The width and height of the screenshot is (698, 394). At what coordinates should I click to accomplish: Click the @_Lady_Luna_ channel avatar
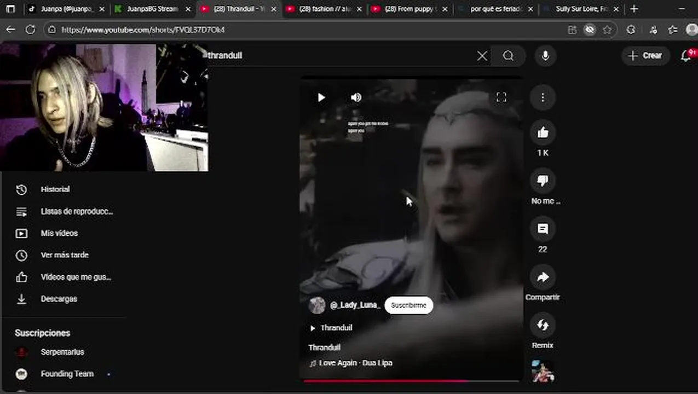(317, 305)
